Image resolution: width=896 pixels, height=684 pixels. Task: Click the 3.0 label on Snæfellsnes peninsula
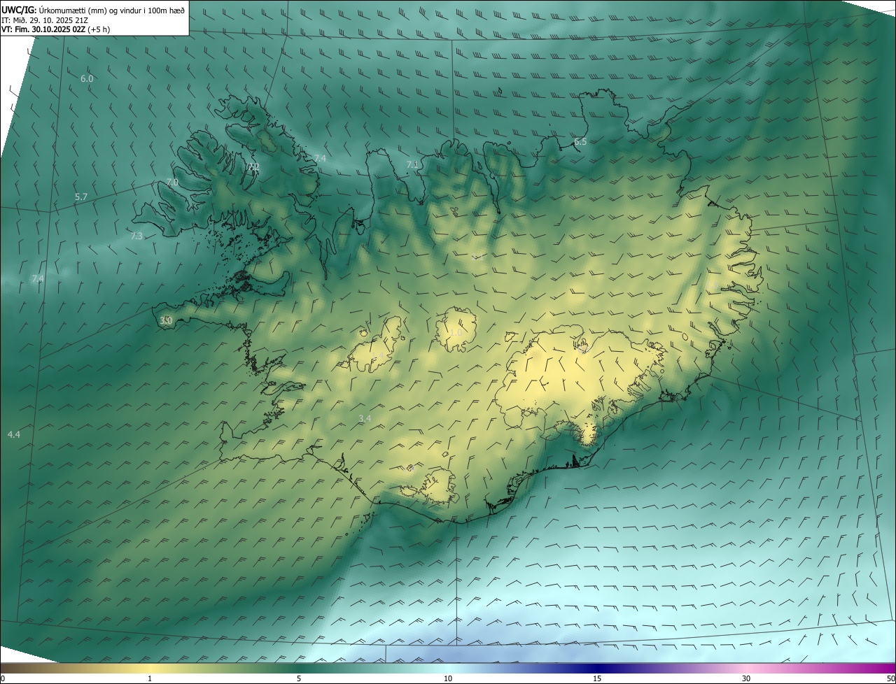pos(166,320)
